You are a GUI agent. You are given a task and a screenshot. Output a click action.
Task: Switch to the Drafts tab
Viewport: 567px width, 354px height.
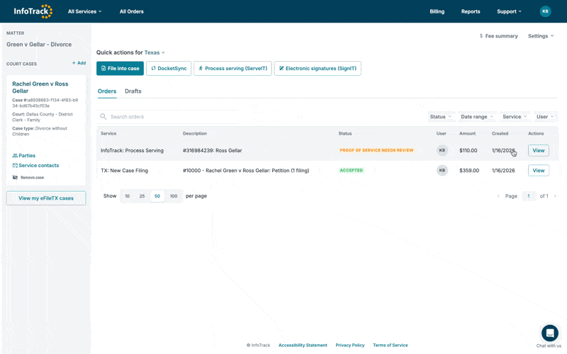(x=133, y=91)
